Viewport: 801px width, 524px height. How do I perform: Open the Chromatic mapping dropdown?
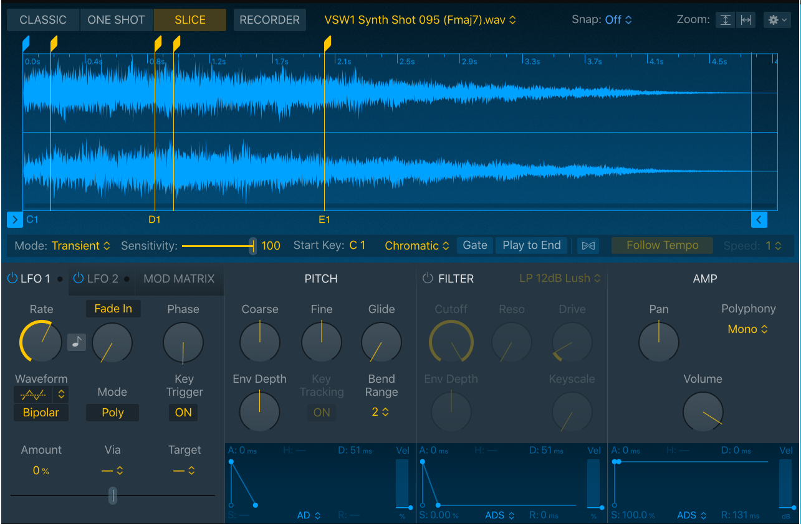click(417, 246)
